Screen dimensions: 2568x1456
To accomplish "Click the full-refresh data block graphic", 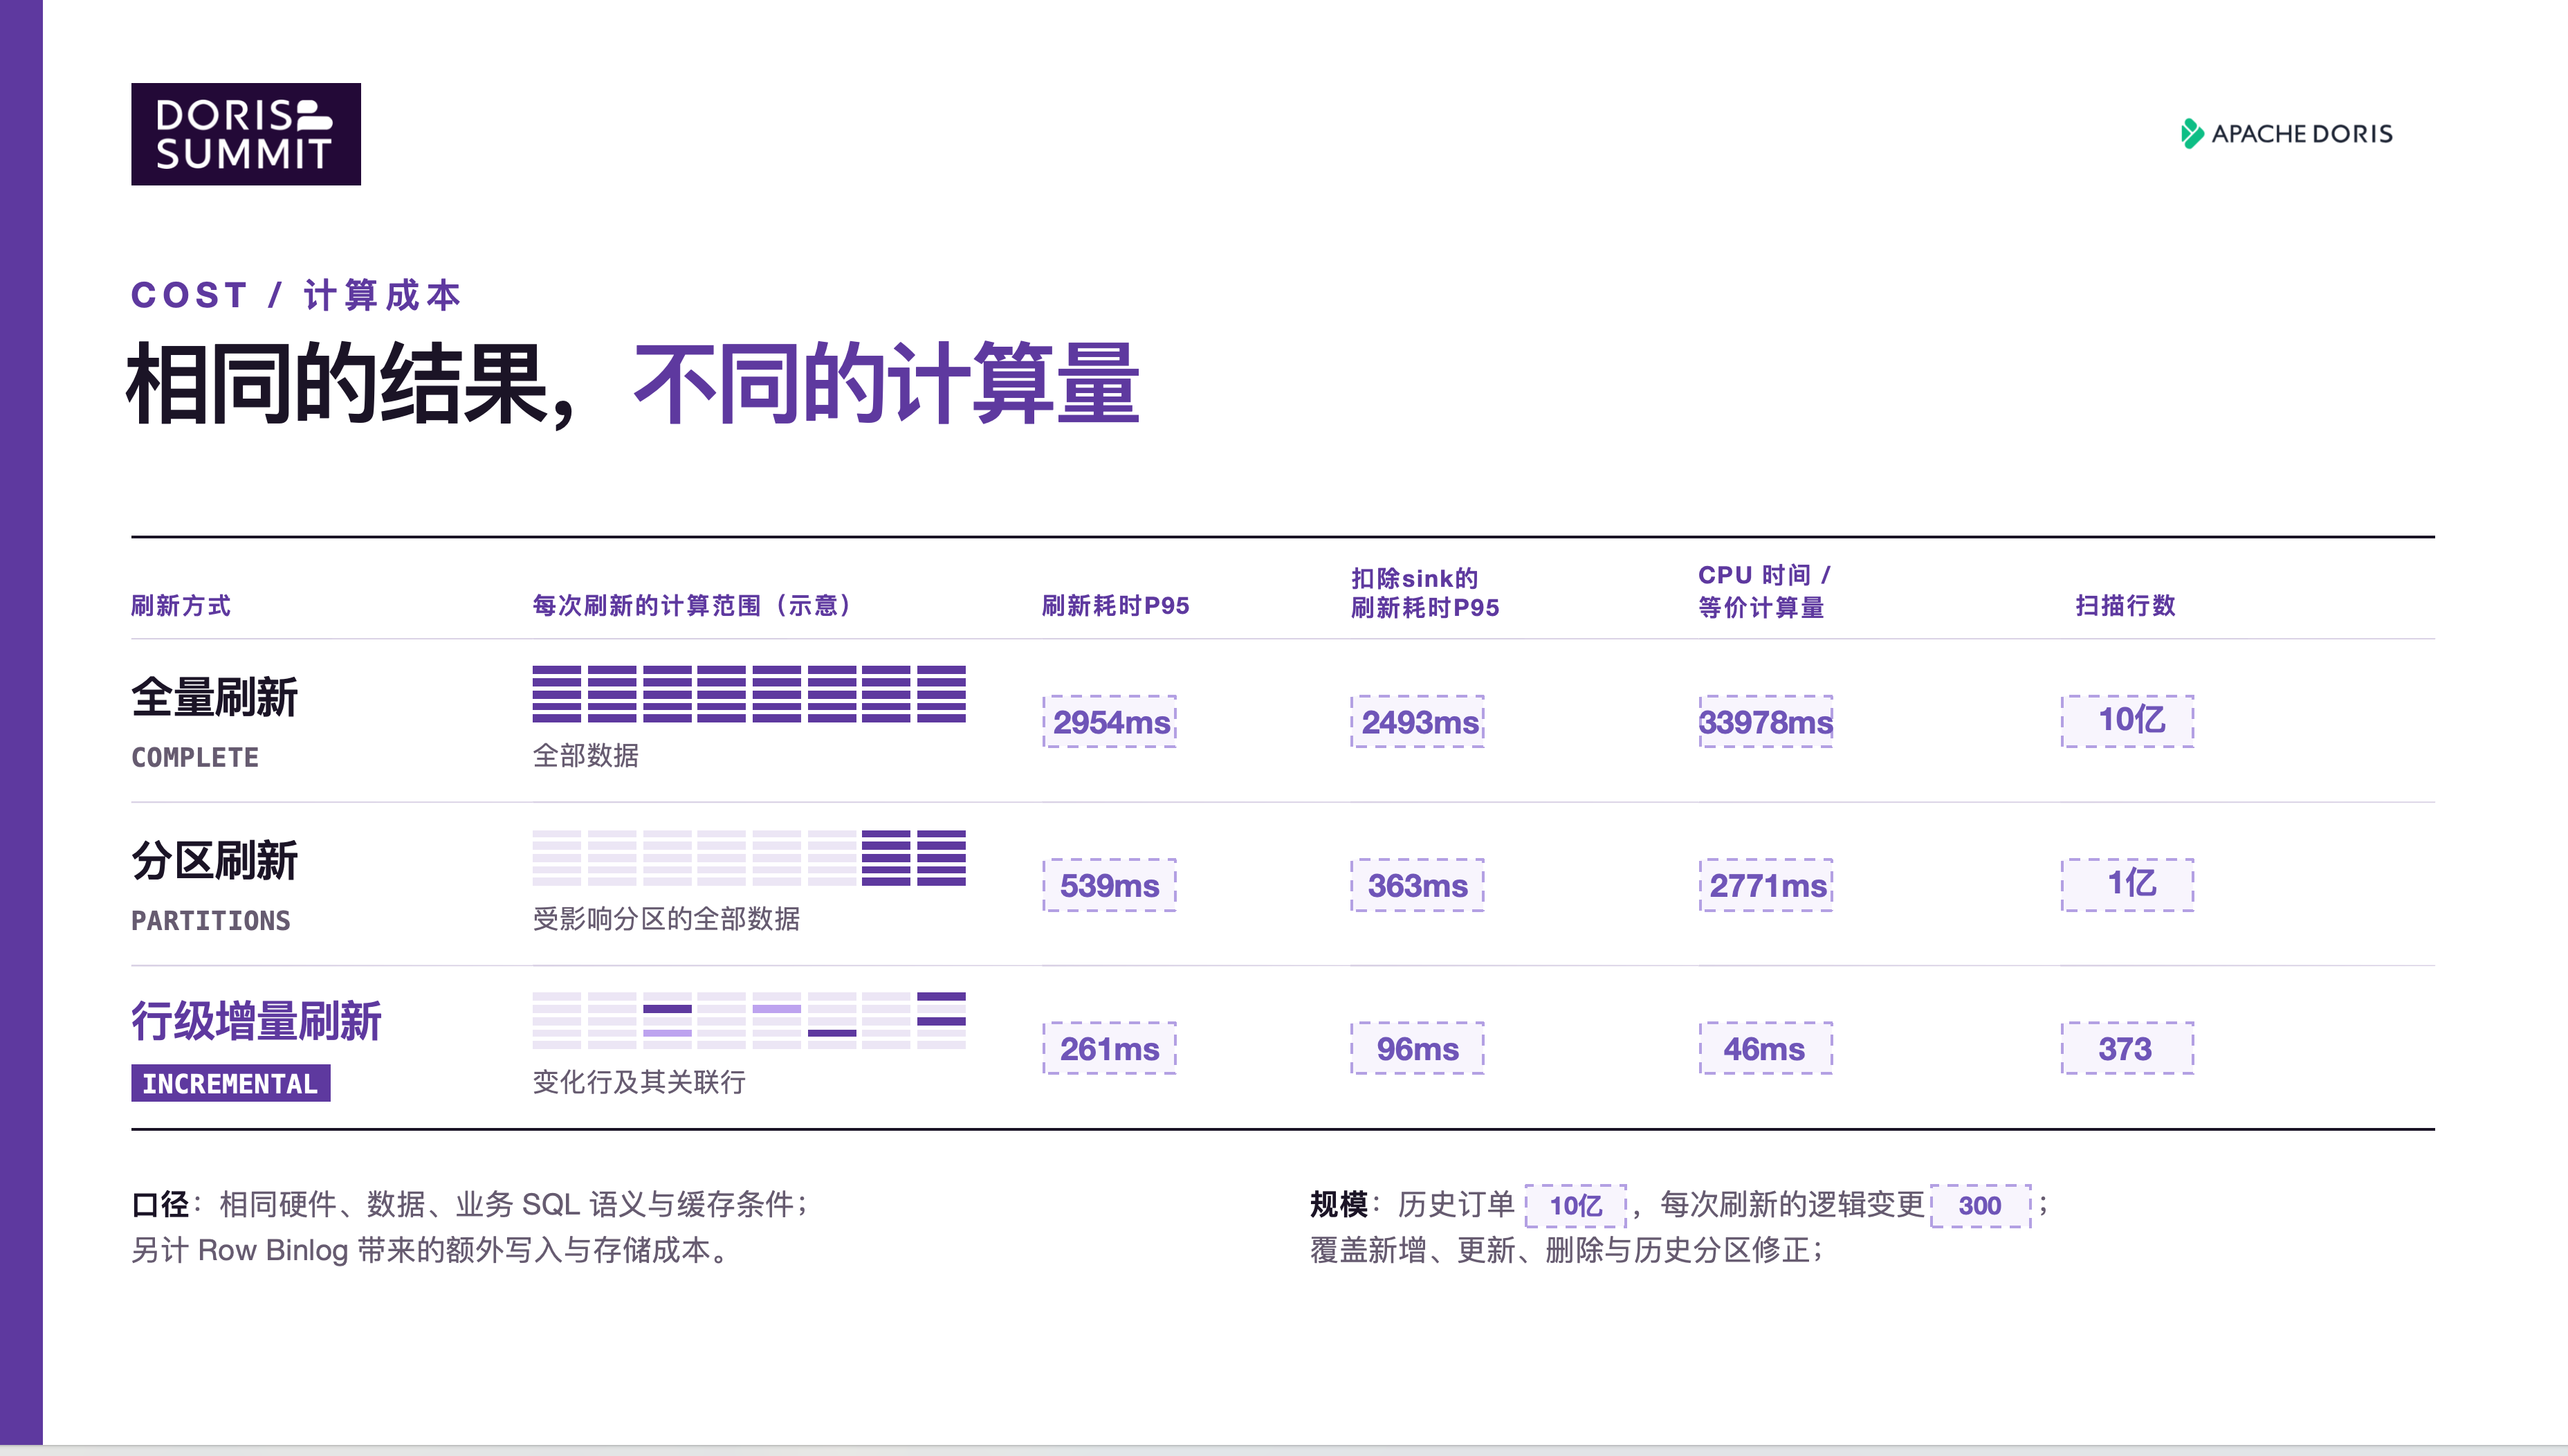I will point(749,693).
